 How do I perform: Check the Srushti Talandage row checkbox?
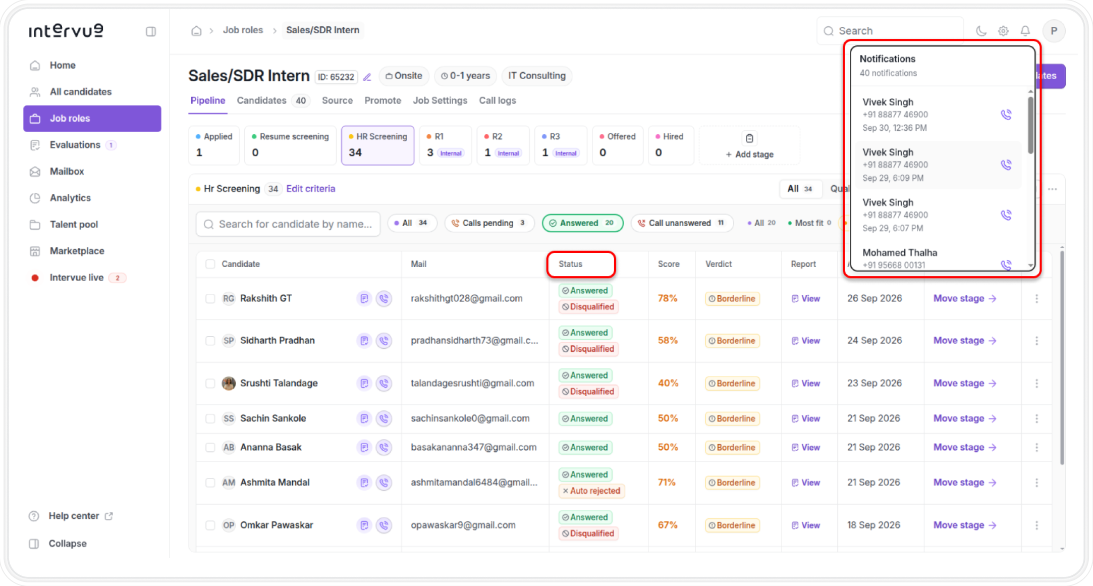click(210, 383)
